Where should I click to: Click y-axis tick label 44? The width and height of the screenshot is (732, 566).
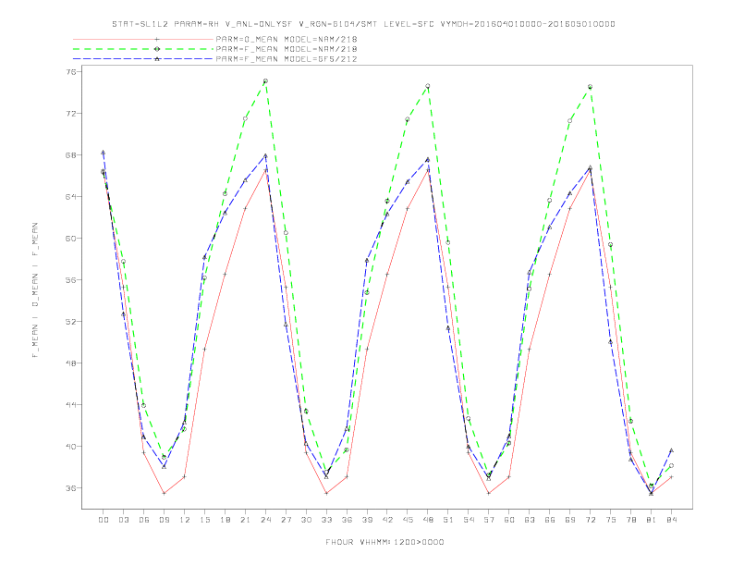(73, 404)
